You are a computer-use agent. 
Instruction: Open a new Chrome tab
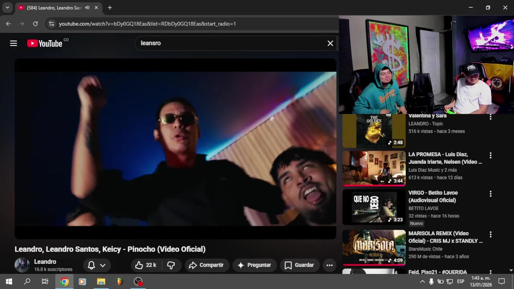(x=110, y=8)
